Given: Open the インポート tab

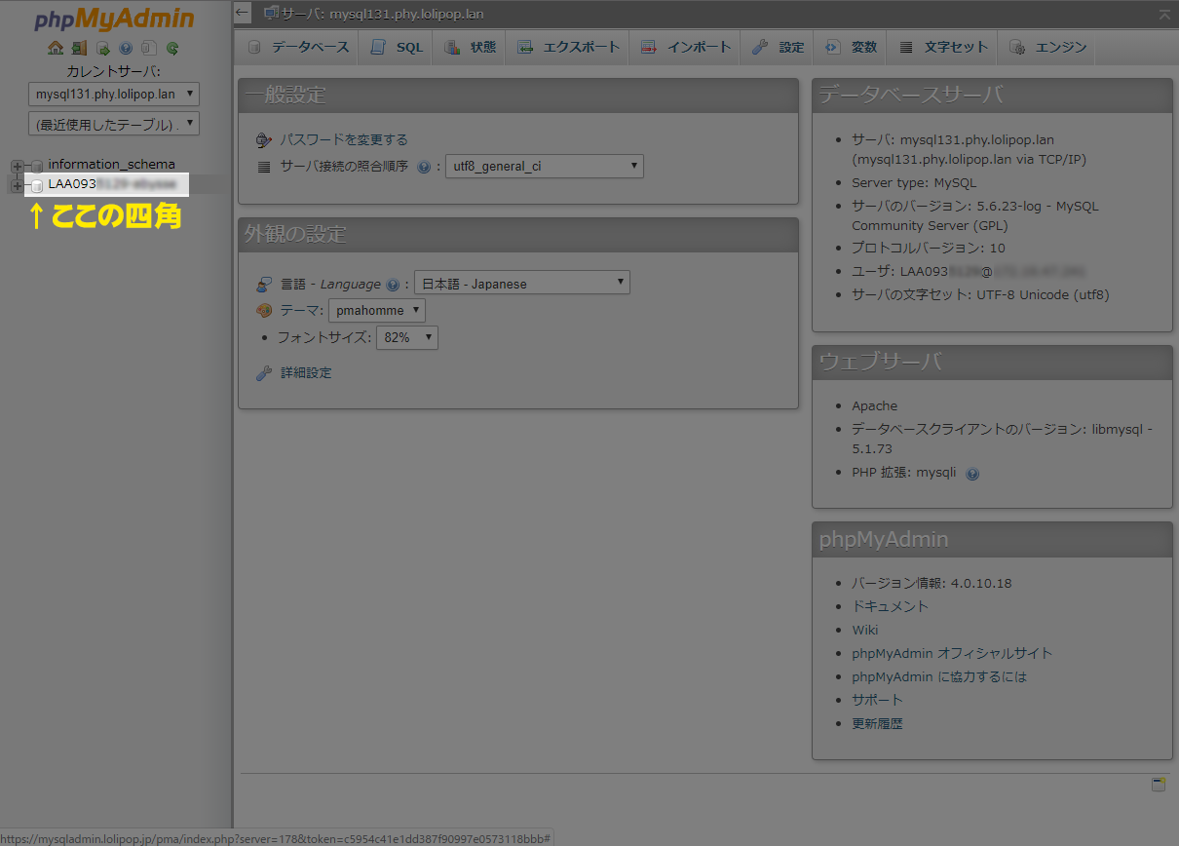Looking at the screenshot, I should click(x=685, y=47).
